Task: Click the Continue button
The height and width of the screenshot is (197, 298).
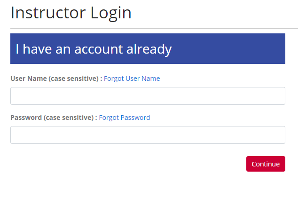Action: pos(266,164)
